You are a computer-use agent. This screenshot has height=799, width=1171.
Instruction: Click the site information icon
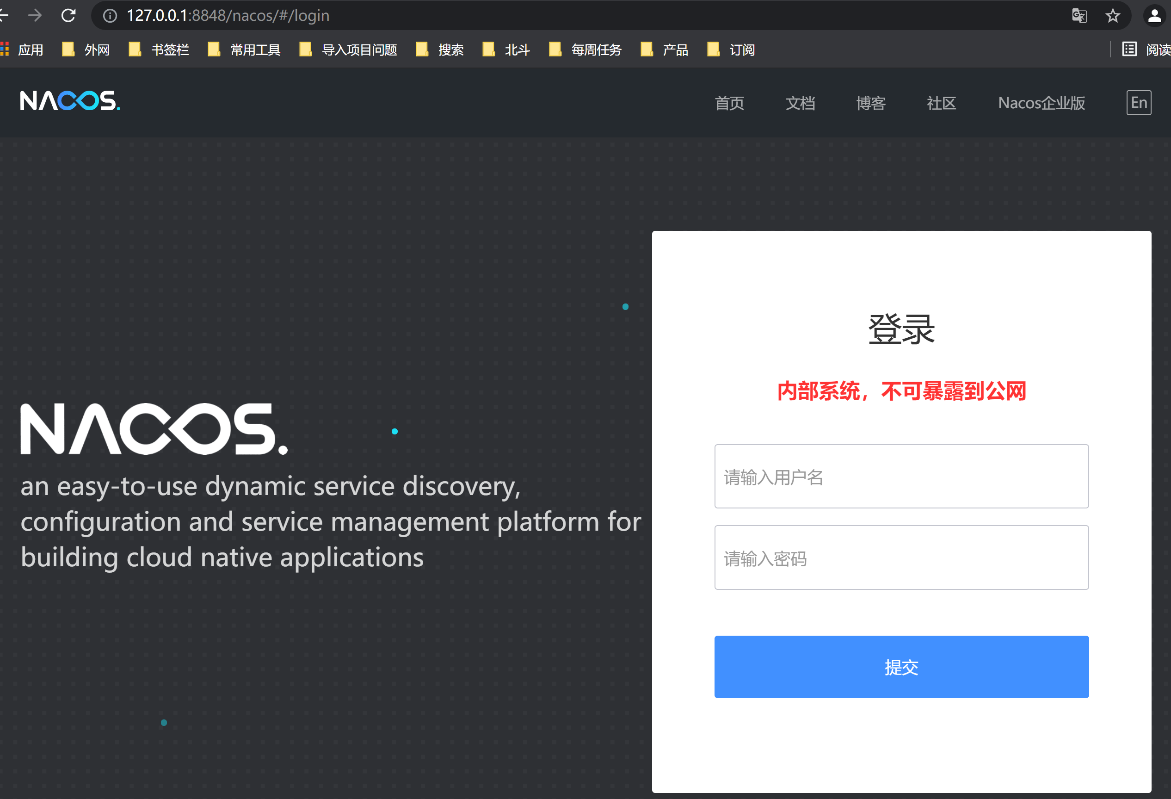(110, 16)
